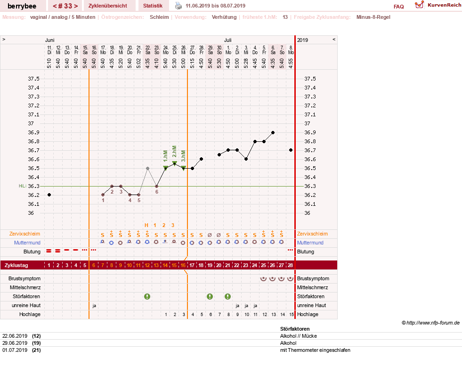Click the Muttermund row label on left

coord(27,243)
